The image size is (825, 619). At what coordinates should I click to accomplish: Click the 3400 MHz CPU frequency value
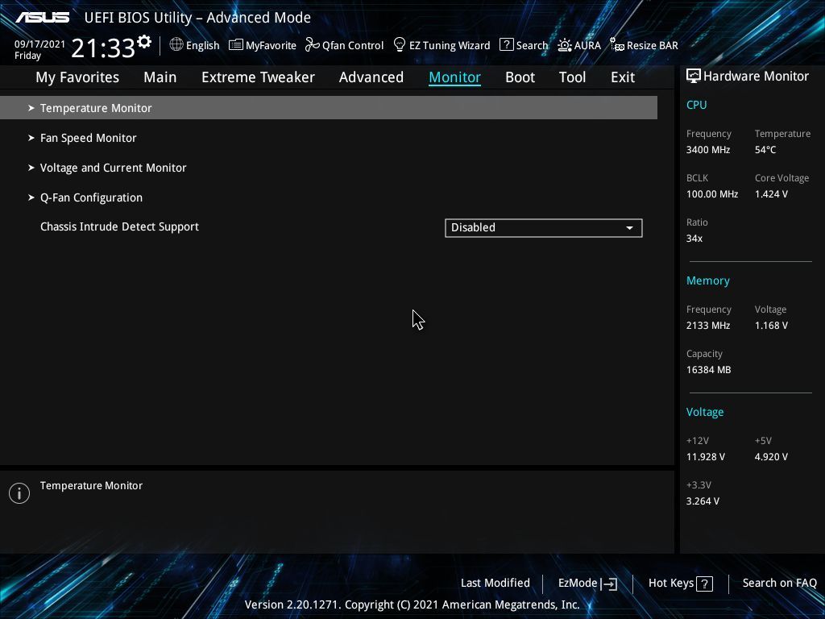point(707,150)
